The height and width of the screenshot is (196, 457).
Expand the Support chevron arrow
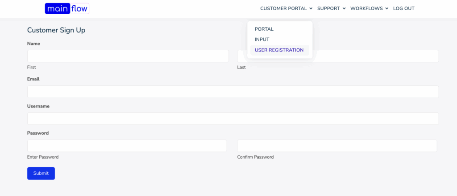tap(344, 9)
